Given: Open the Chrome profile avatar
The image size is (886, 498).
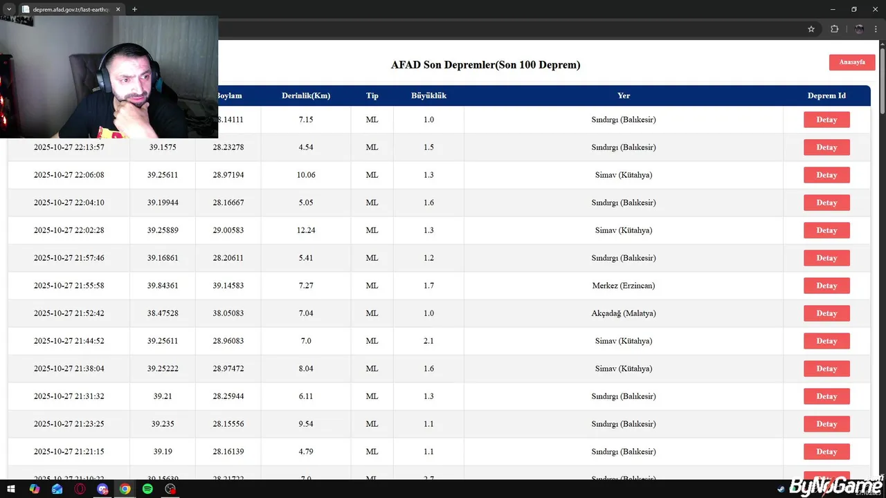Looking at the screenshot, I should [859, 29].
